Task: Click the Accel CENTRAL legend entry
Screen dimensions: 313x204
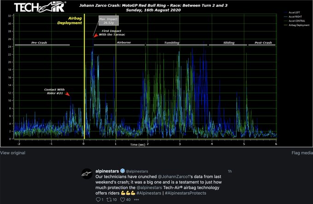Action: [295, 21]
